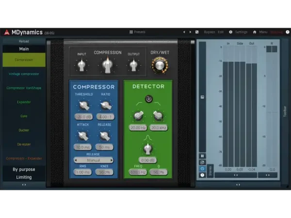Go to previous preset arrow
This screenshot has height=218, width=291.
[x=184, y=32]
